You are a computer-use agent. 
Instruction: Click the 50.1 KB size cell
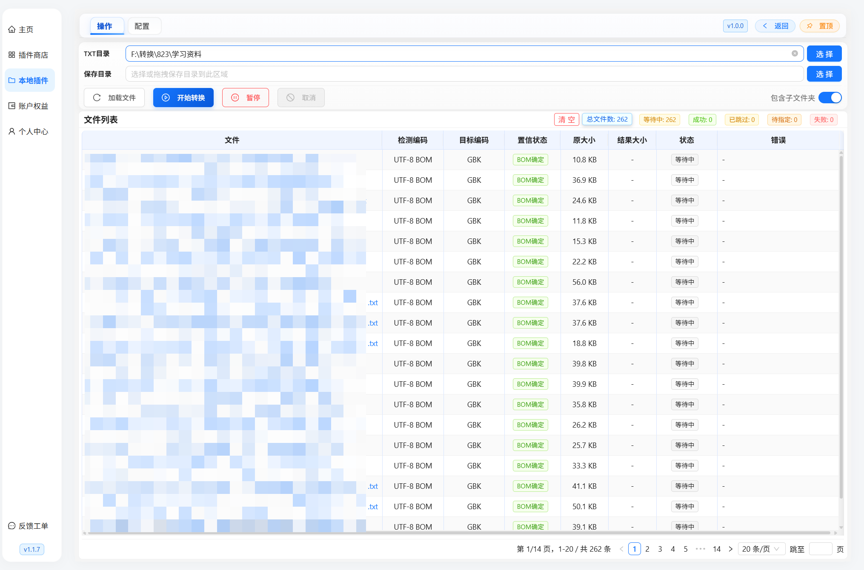(584, 507)
